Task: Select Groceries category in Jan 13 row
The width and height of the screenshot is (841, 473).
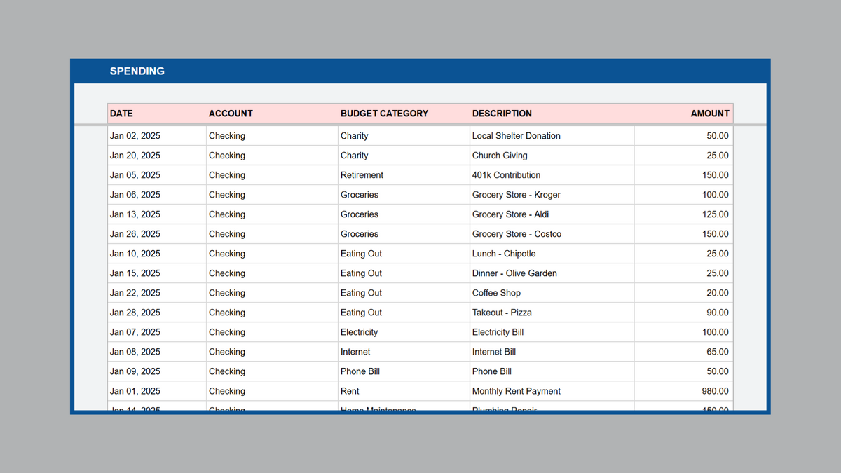Action: (404, 214)
